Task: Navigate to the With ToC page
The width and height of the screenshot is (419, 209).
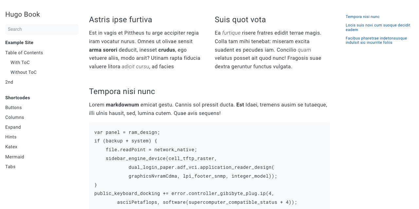Action: pyautogui.click(x=20, y=62)
